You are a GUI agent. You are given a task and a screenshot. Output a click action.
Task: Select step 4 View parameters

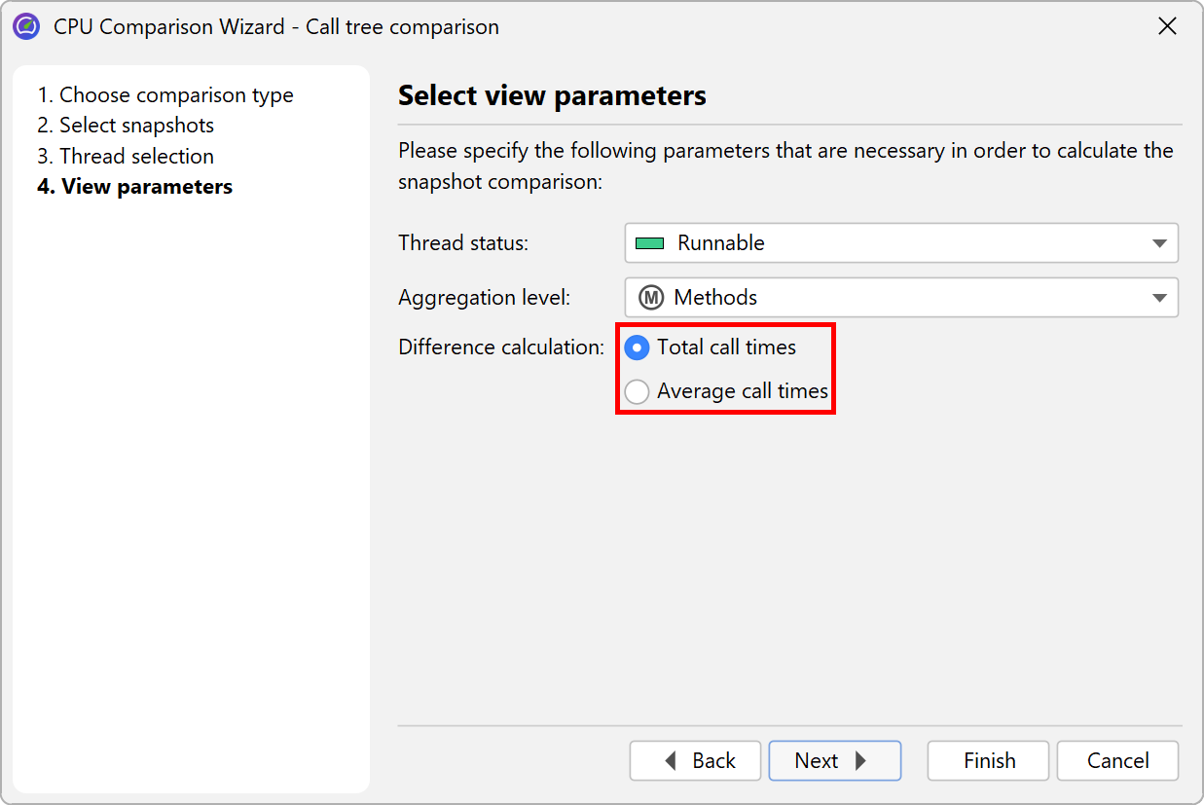pyautogui.click(x=135, y=187)
